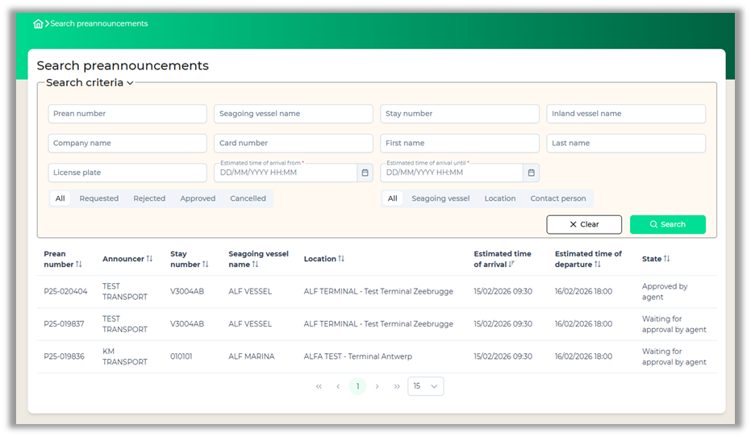Sort table by Announcer column icon

tap(149, 259)
